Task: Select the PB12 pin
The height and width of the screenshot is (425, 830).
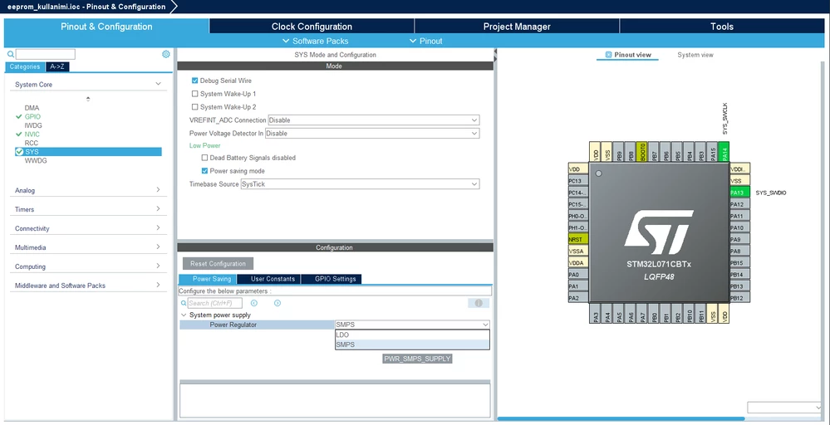Action: 739,298
